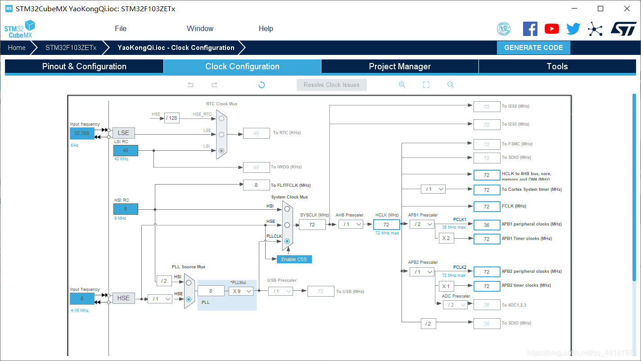Image resolution: width=641 pixels, height=361 pixels.
Task: Click the YaoKongQi.ioc - Clock Configuration breadcrumb
Action: tap(176, 48)
